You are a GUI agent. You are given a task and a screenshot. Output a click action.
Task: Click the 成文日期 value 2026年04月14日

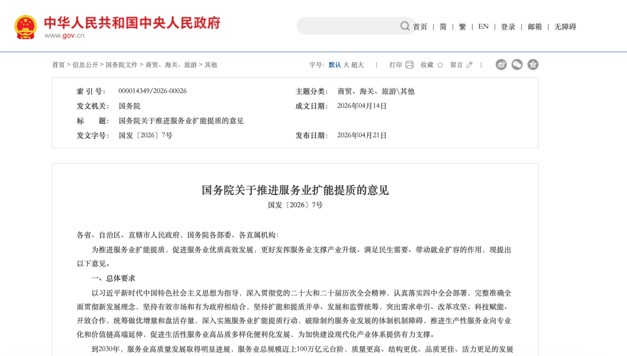362,106
